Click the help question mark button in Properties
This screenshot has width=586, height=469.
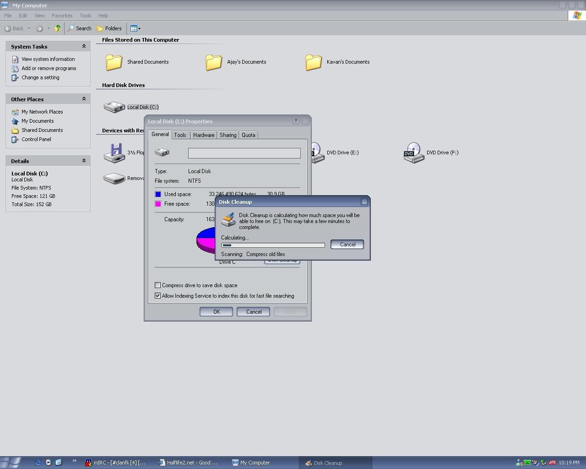[296, 121]
